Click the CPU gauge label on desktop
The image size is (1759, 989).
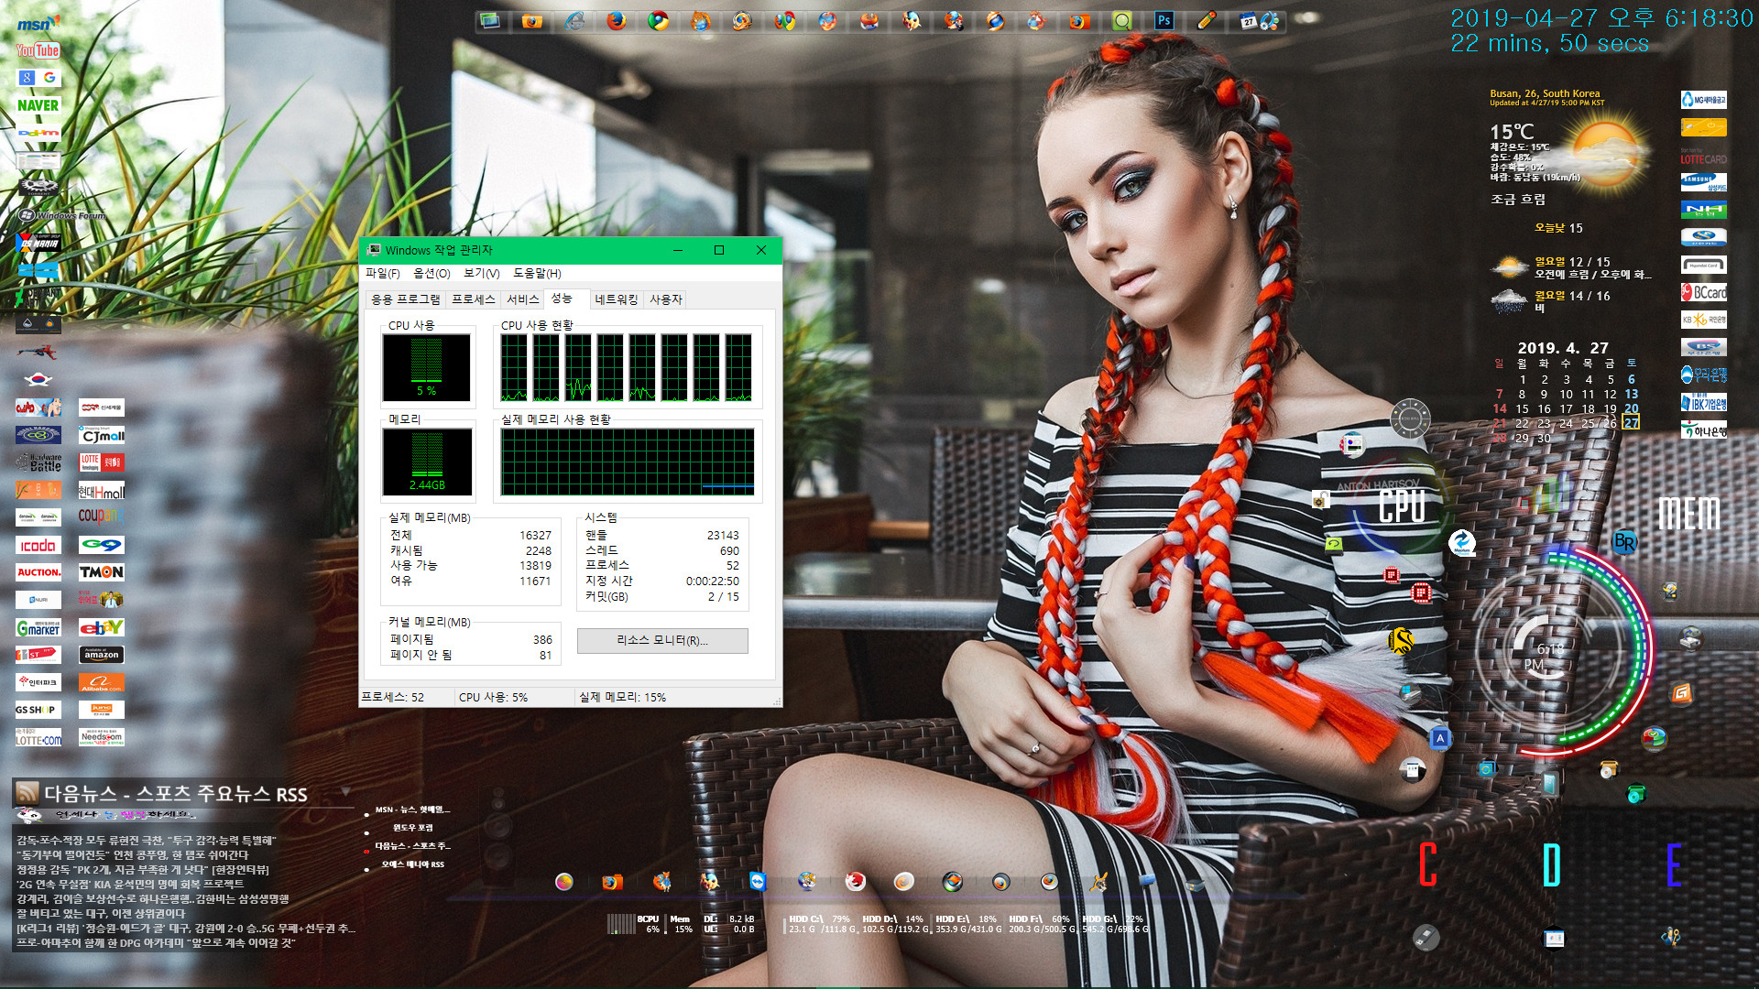pos(1402,505)
